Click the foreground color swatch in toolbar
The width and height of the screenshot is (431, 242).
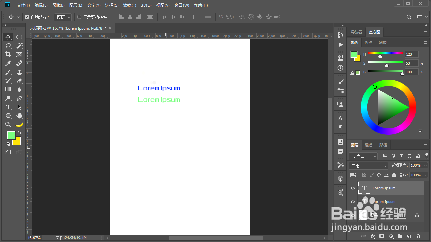pos(11,135)
